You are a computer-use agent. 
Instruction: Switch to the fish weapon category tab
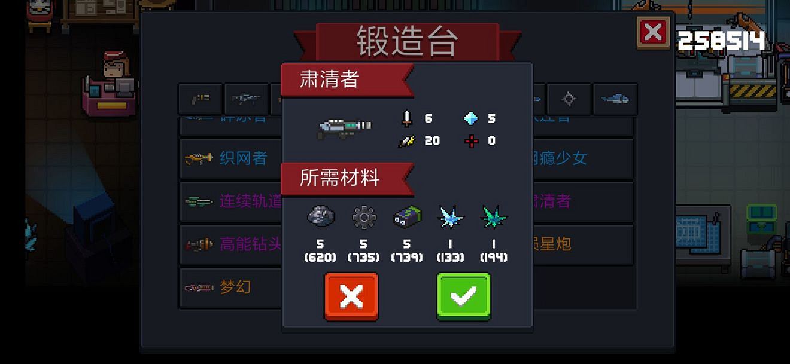pos(615,99)
